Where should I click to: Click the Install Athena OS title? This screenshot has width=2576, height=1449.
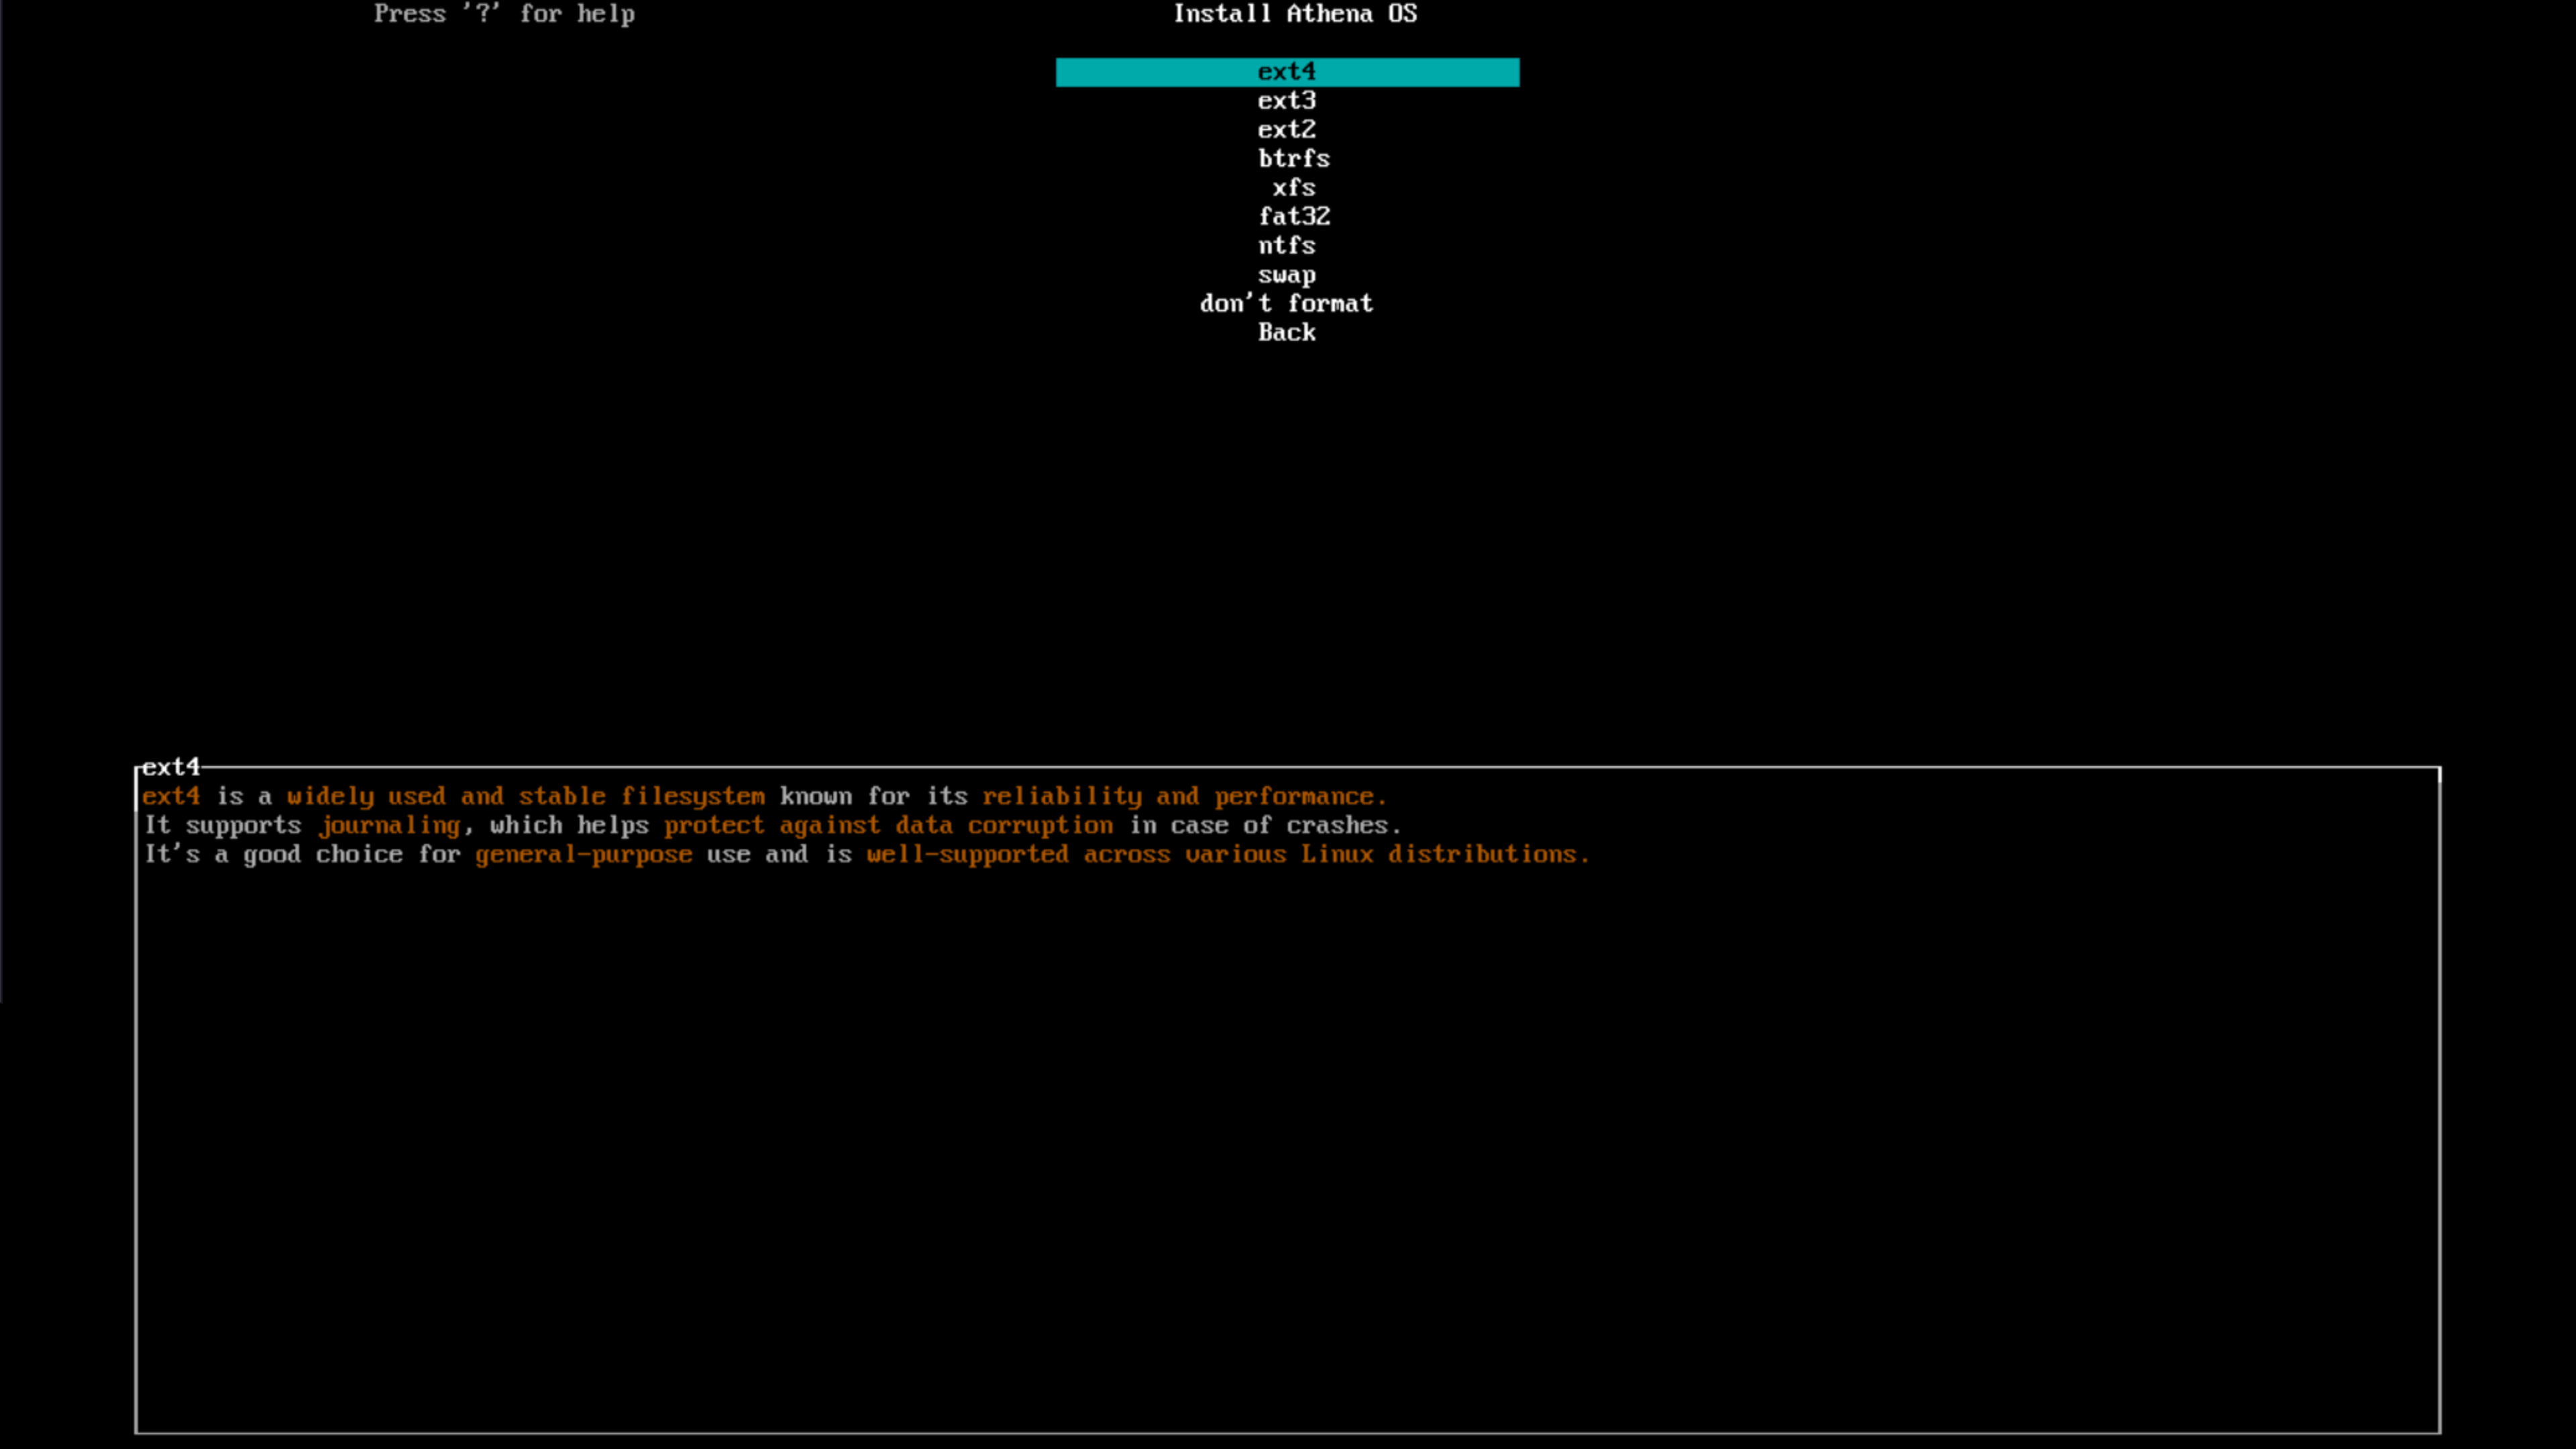(x=1294, y=14)
